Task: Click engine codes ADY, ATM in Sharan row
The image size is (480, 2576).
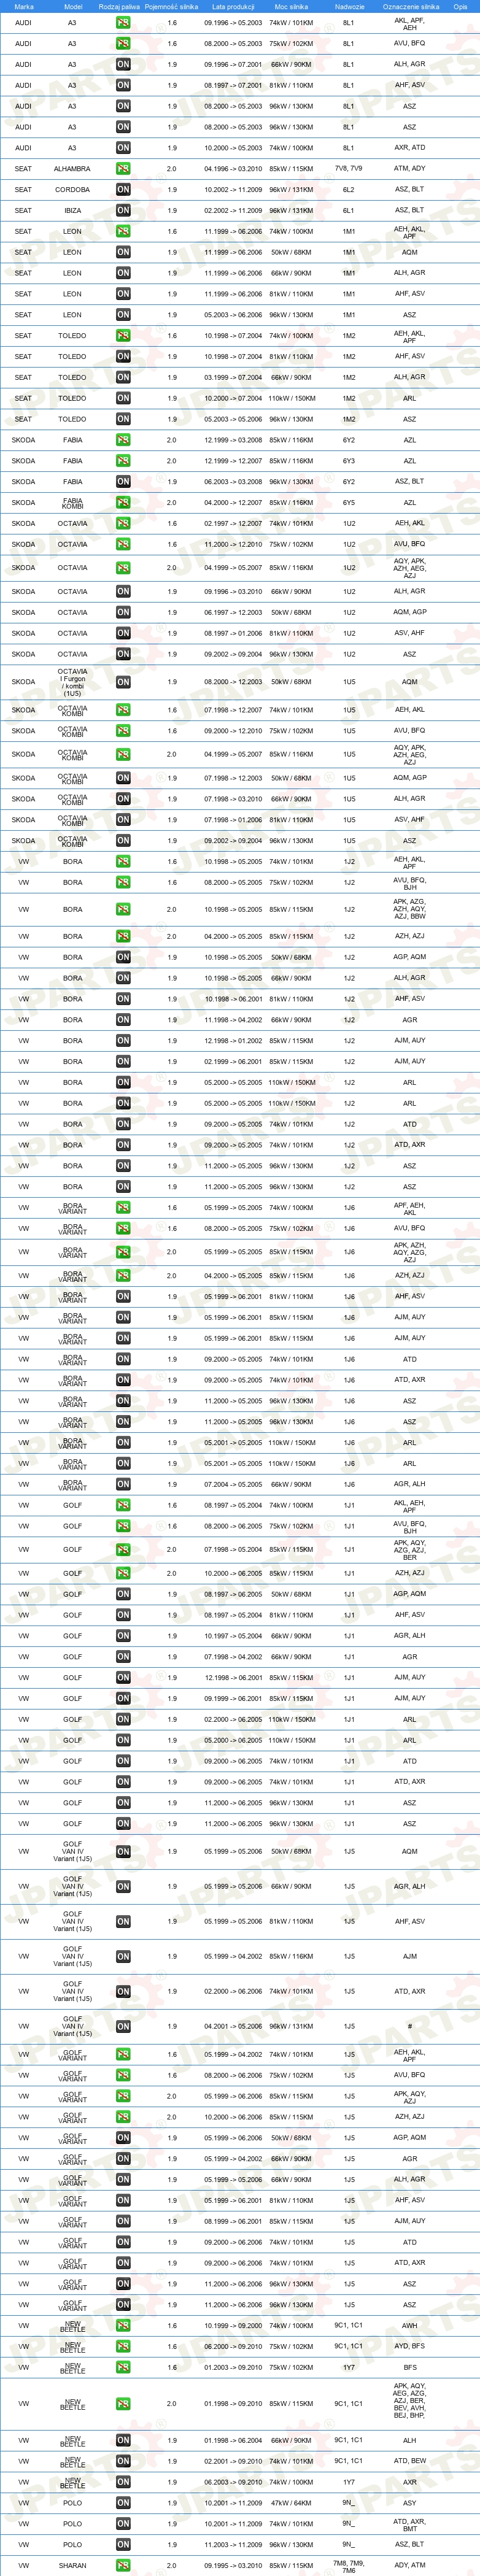Action: pos(410,2566)
